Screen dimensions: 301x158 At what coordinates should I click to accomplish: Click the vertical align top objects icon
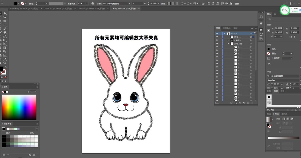(222, 4)
